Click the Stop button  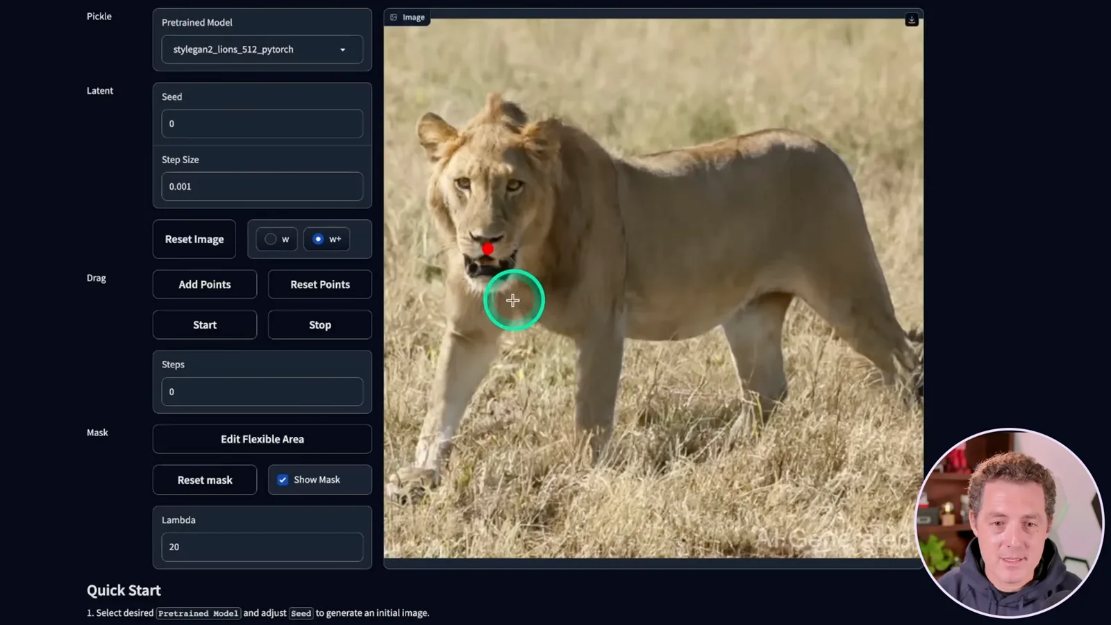pyautogui.click(x=320, y=325)
